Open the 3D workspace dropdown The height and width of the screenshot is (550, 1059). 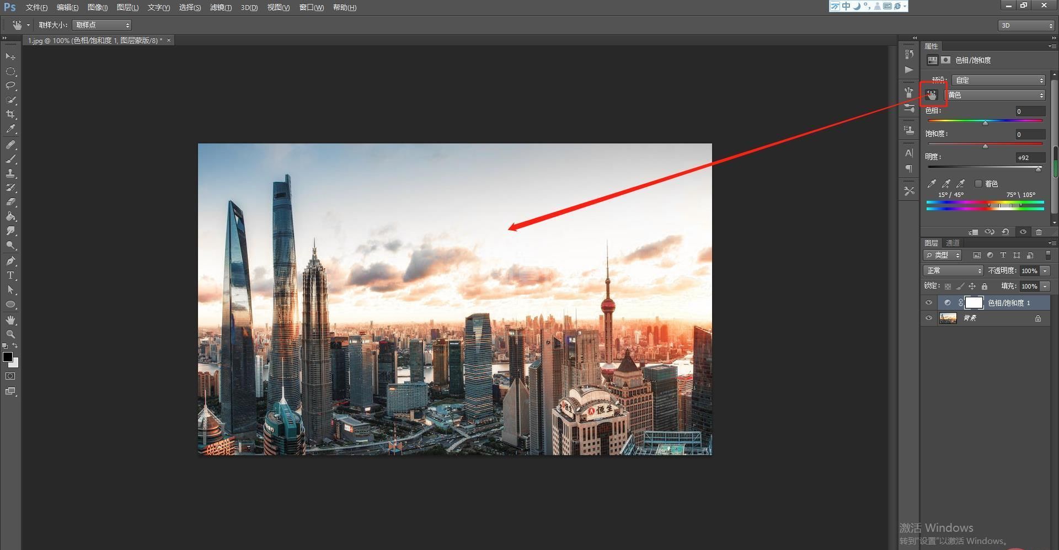point(1026,25)
